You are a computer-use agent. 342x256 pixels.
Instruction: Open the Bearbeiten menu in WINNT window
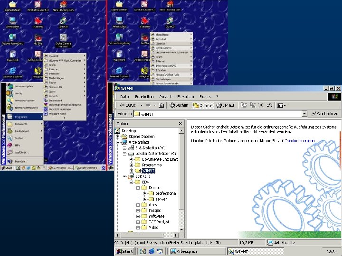click(x=144, y=97)
